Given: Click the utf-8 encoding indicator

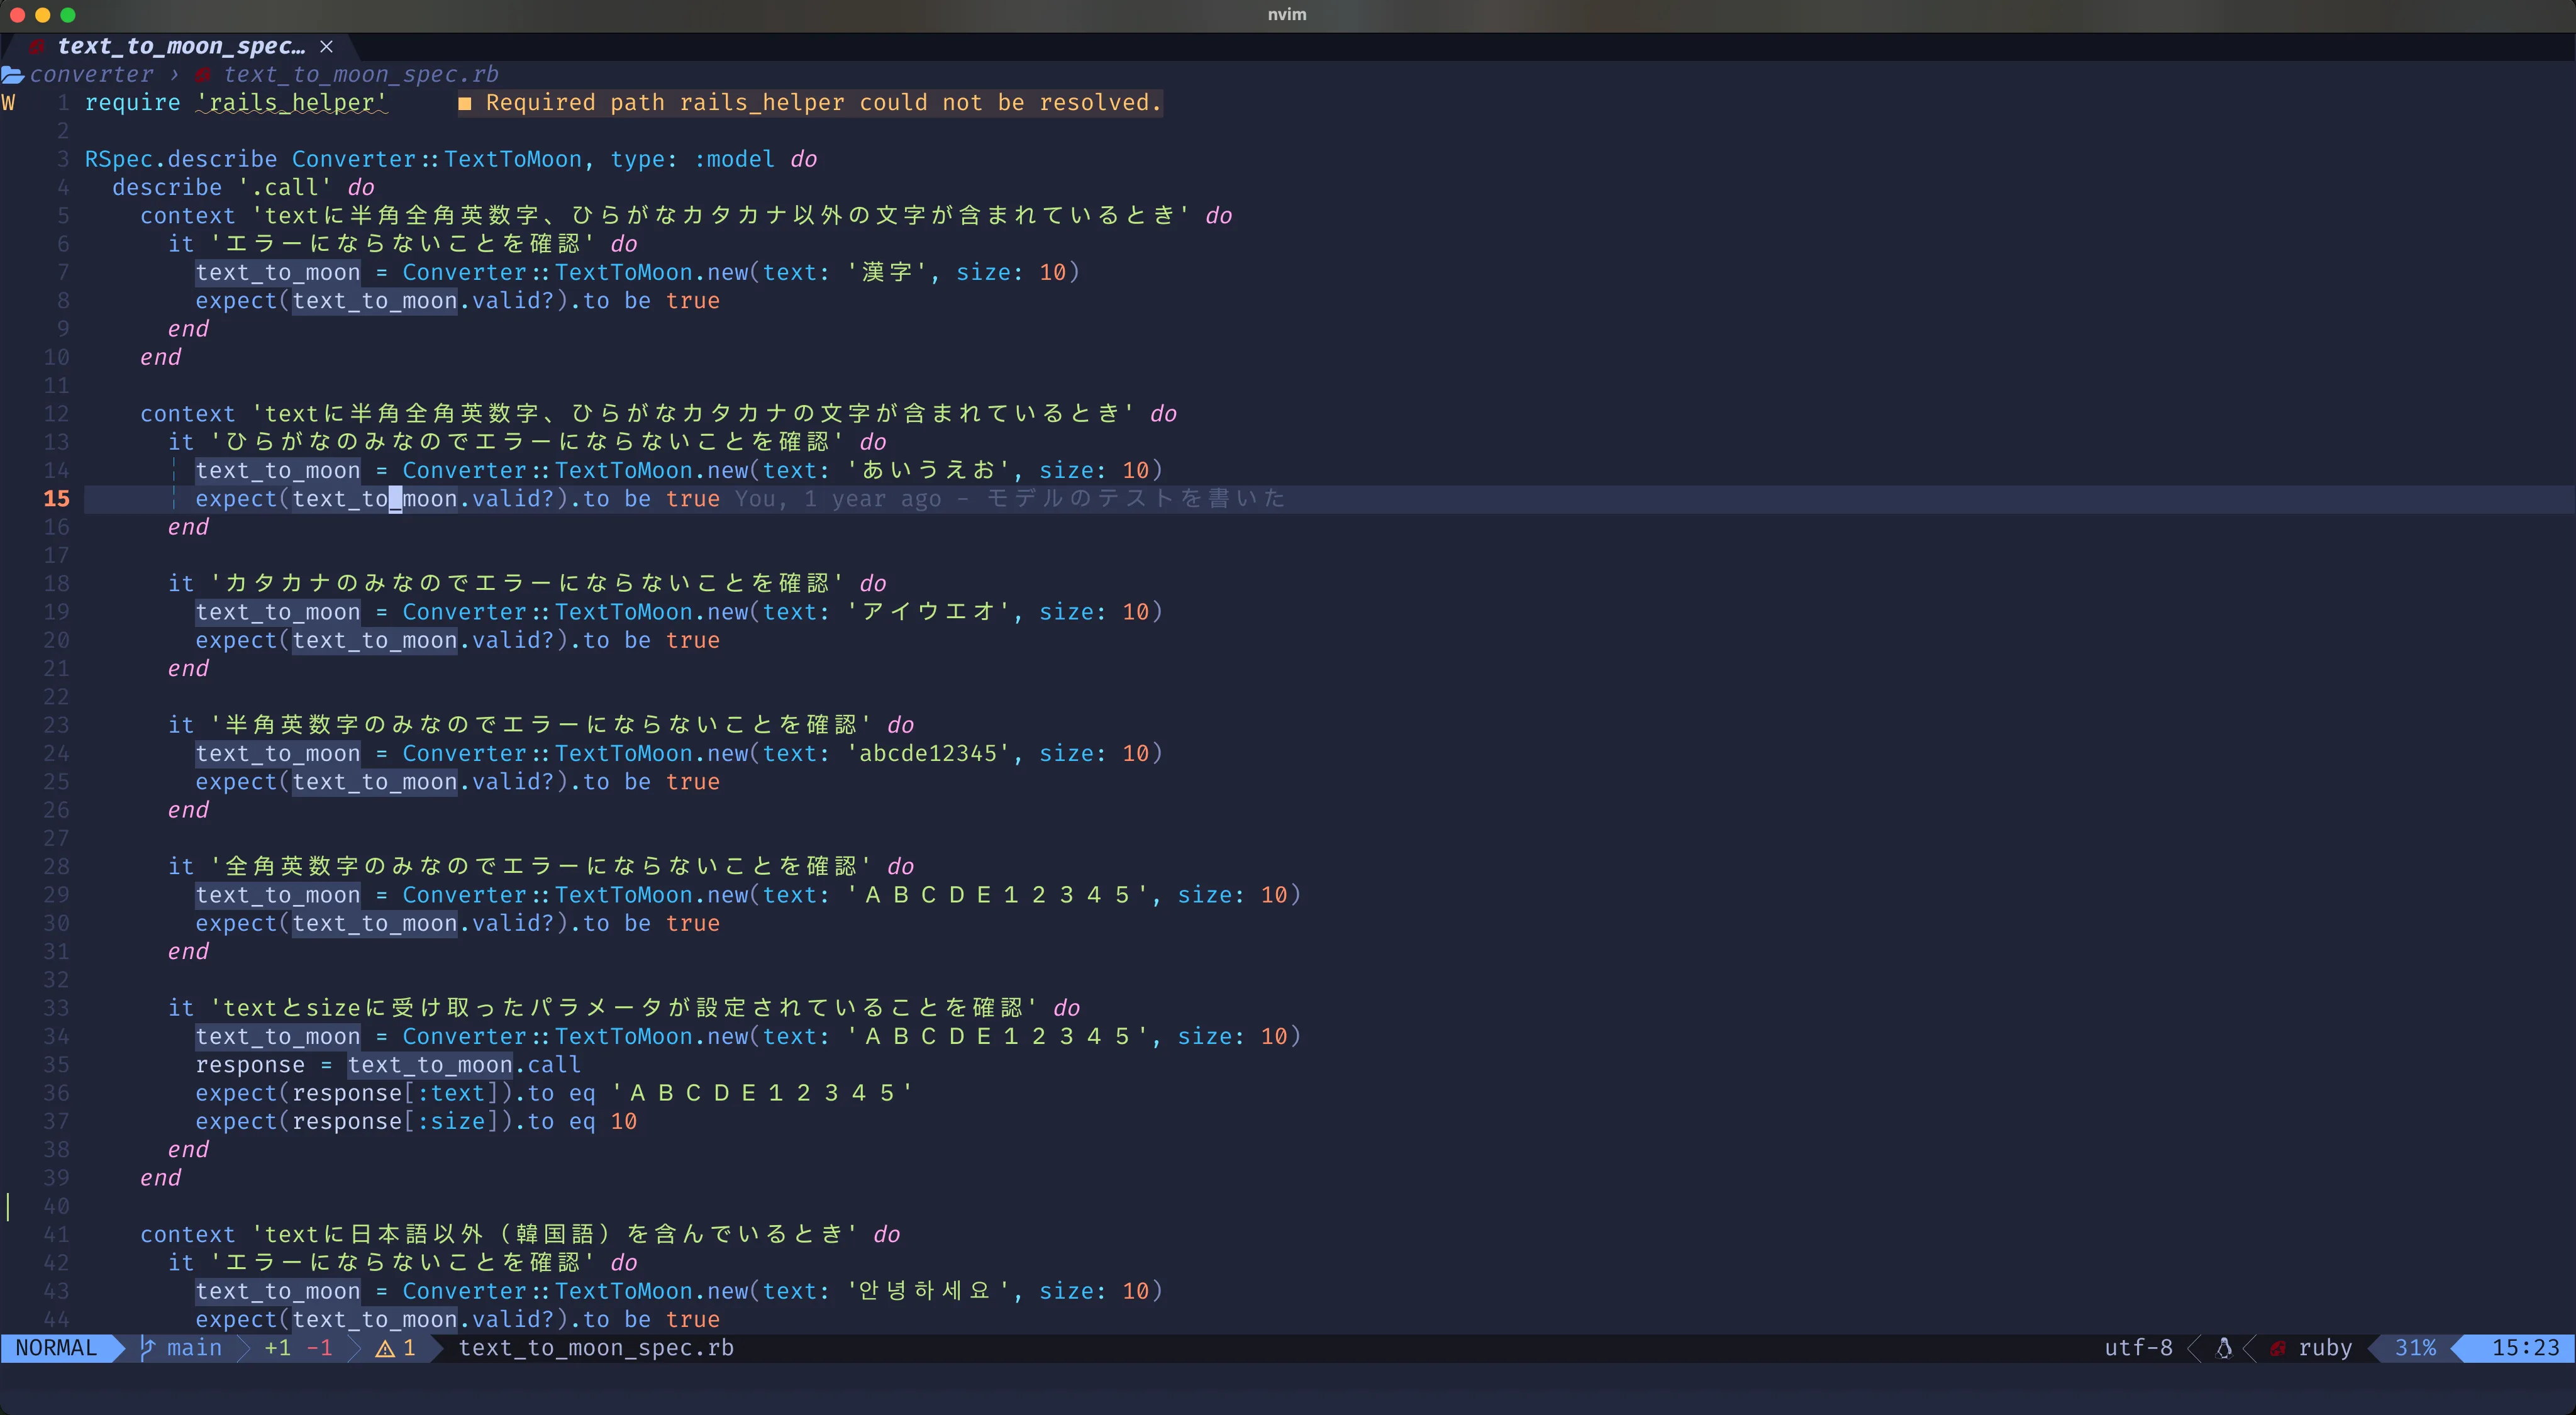Looking at the screenshot, I should [x=2138, y=1348].
